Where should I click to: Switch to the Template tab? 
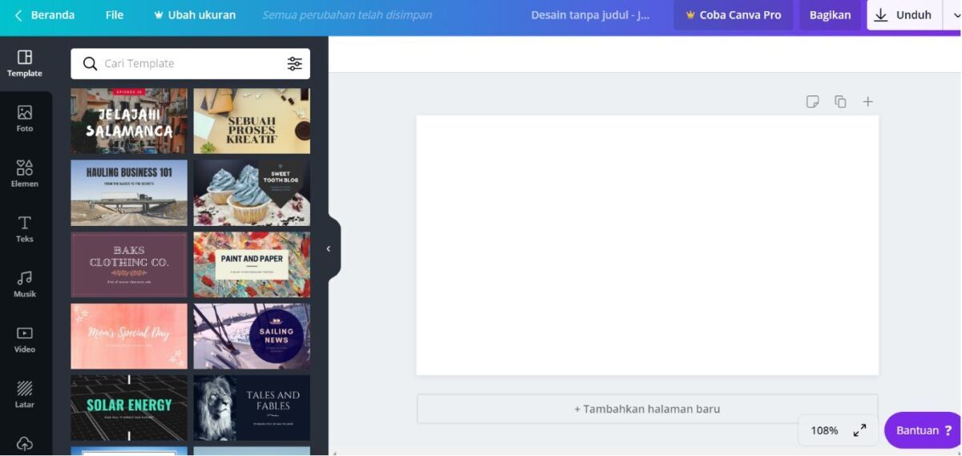pos(25,63)
